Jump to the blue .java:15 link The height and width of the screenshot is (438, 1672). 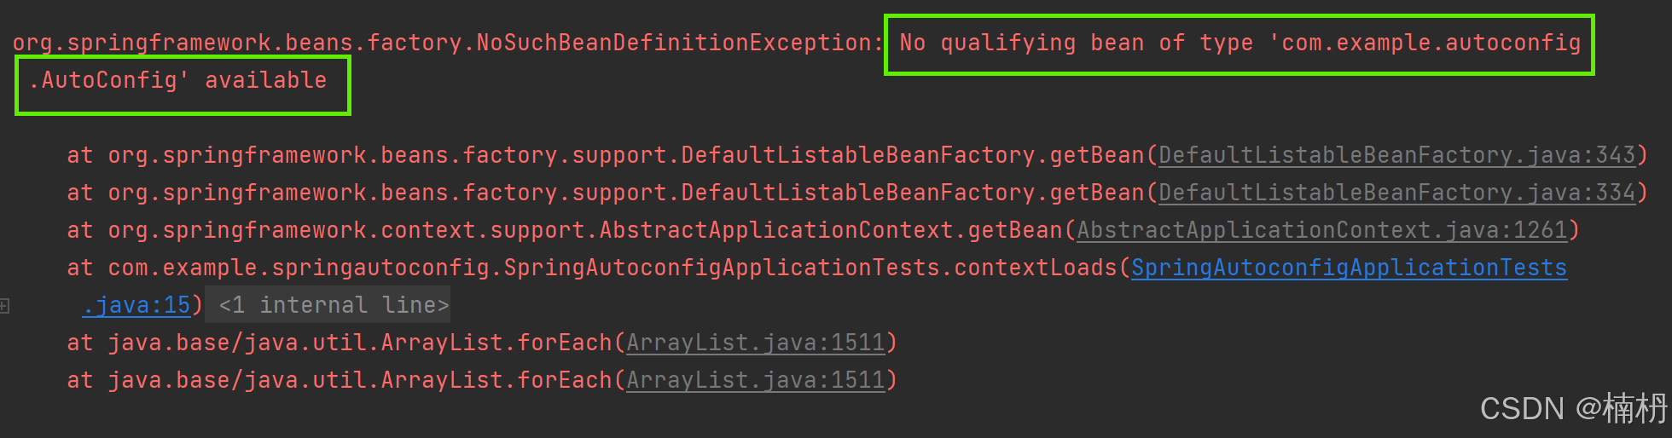tap(136, 305)
